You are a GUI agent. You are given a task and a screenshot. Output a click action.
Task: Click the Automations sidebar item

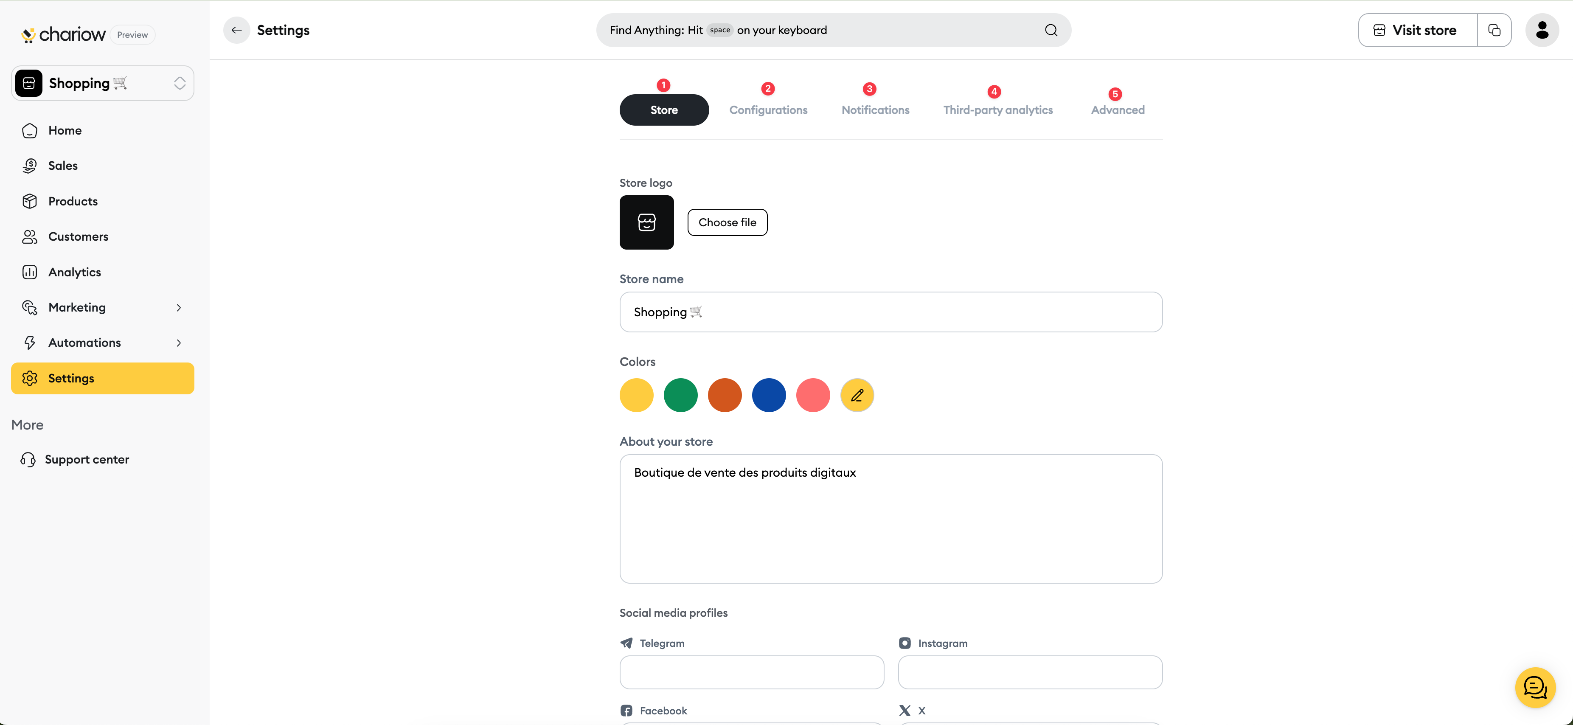point(103,343)
